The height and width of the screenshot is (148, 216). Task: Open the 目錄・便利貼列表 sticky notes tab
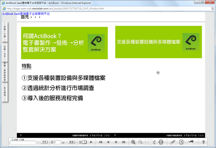coord(5,72)
